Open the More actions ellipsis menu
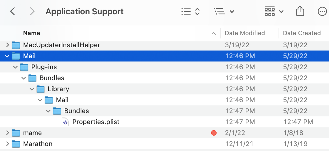The height and width of the screenshot is (151, 329). coord(321,12)
